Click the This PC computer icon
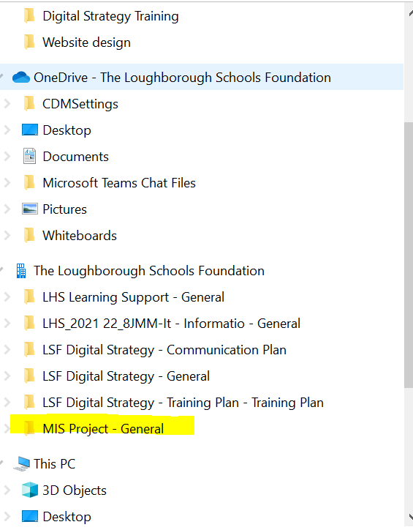 click(22, 464)
